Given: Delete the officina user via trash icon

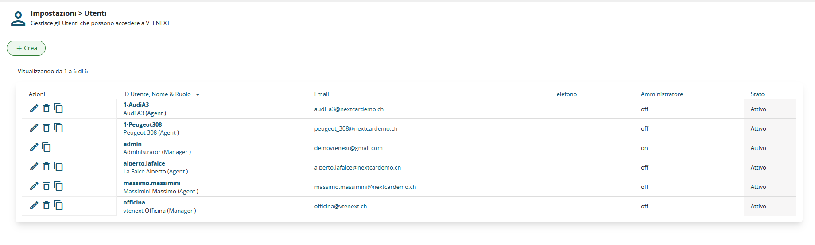Looking at the screenshot, I should point(46,205).
